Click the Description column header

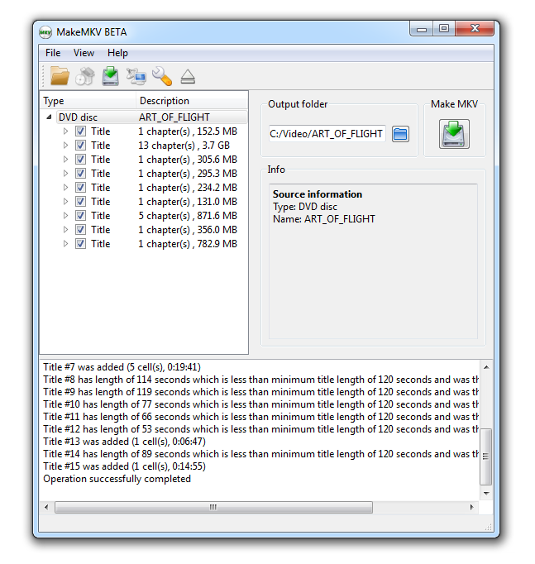pos(192,101)
